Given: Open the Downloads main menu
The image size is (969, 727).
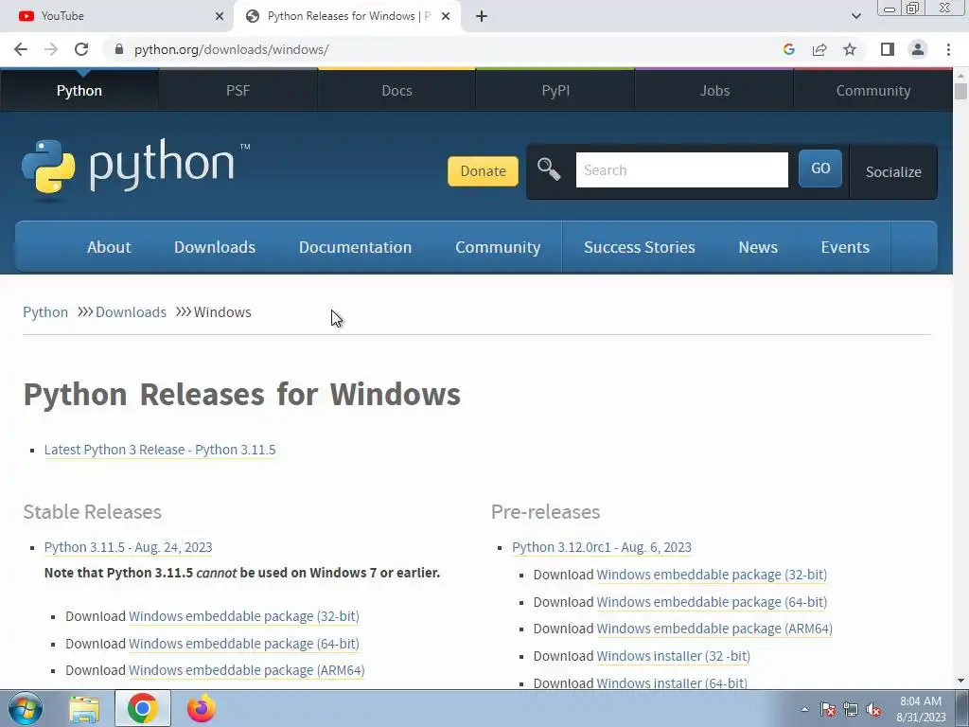Looking at the screenshot, I should 215,247.
